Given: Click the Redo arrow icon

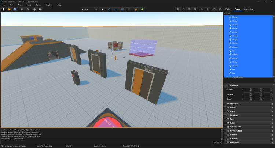Looking at the screenshot, I should (x=27, y=9).
